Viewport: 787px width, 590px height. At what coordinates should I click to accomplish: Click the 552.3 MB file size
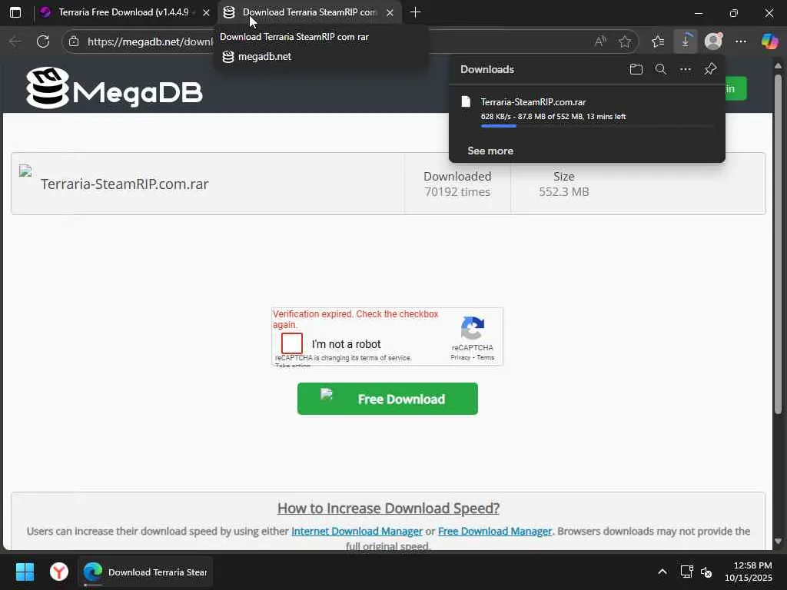tap(563, 192)
